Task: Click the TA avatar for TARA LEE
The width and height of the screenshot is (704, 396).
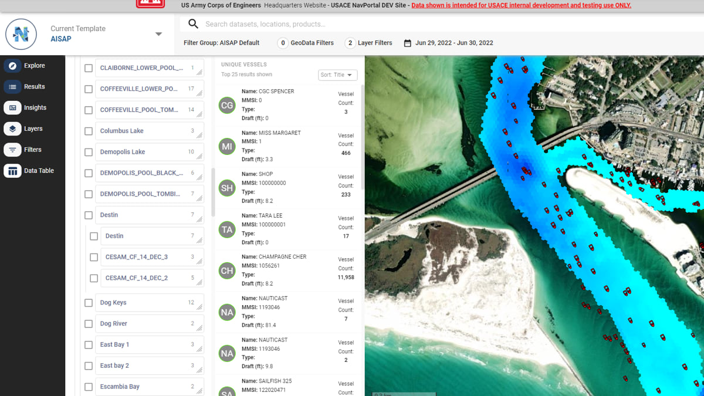Action: (x=227, y=229)
